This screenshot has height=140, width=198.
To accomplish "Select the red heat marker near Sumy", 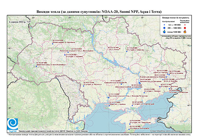I will coord(120,49).
